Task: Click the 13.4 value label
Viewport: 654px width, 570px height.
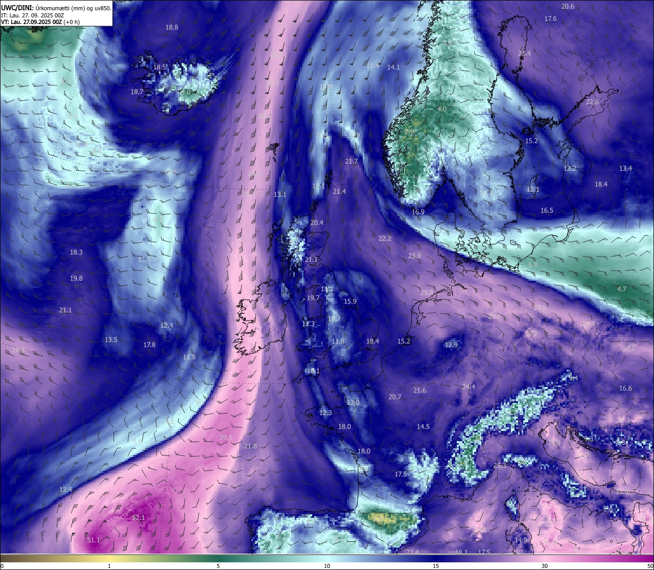Action: coord(625,169)
